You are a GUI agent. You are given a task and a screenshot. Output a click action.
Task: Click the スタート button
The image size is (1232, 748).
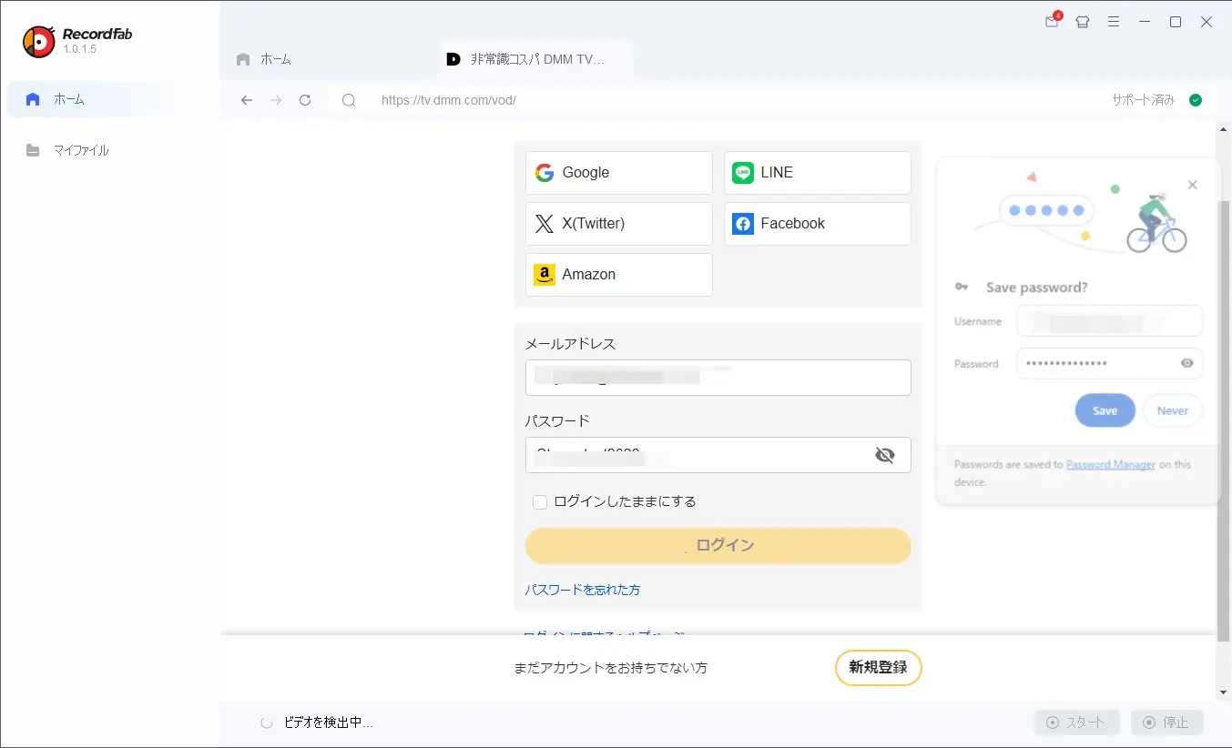1079,723
